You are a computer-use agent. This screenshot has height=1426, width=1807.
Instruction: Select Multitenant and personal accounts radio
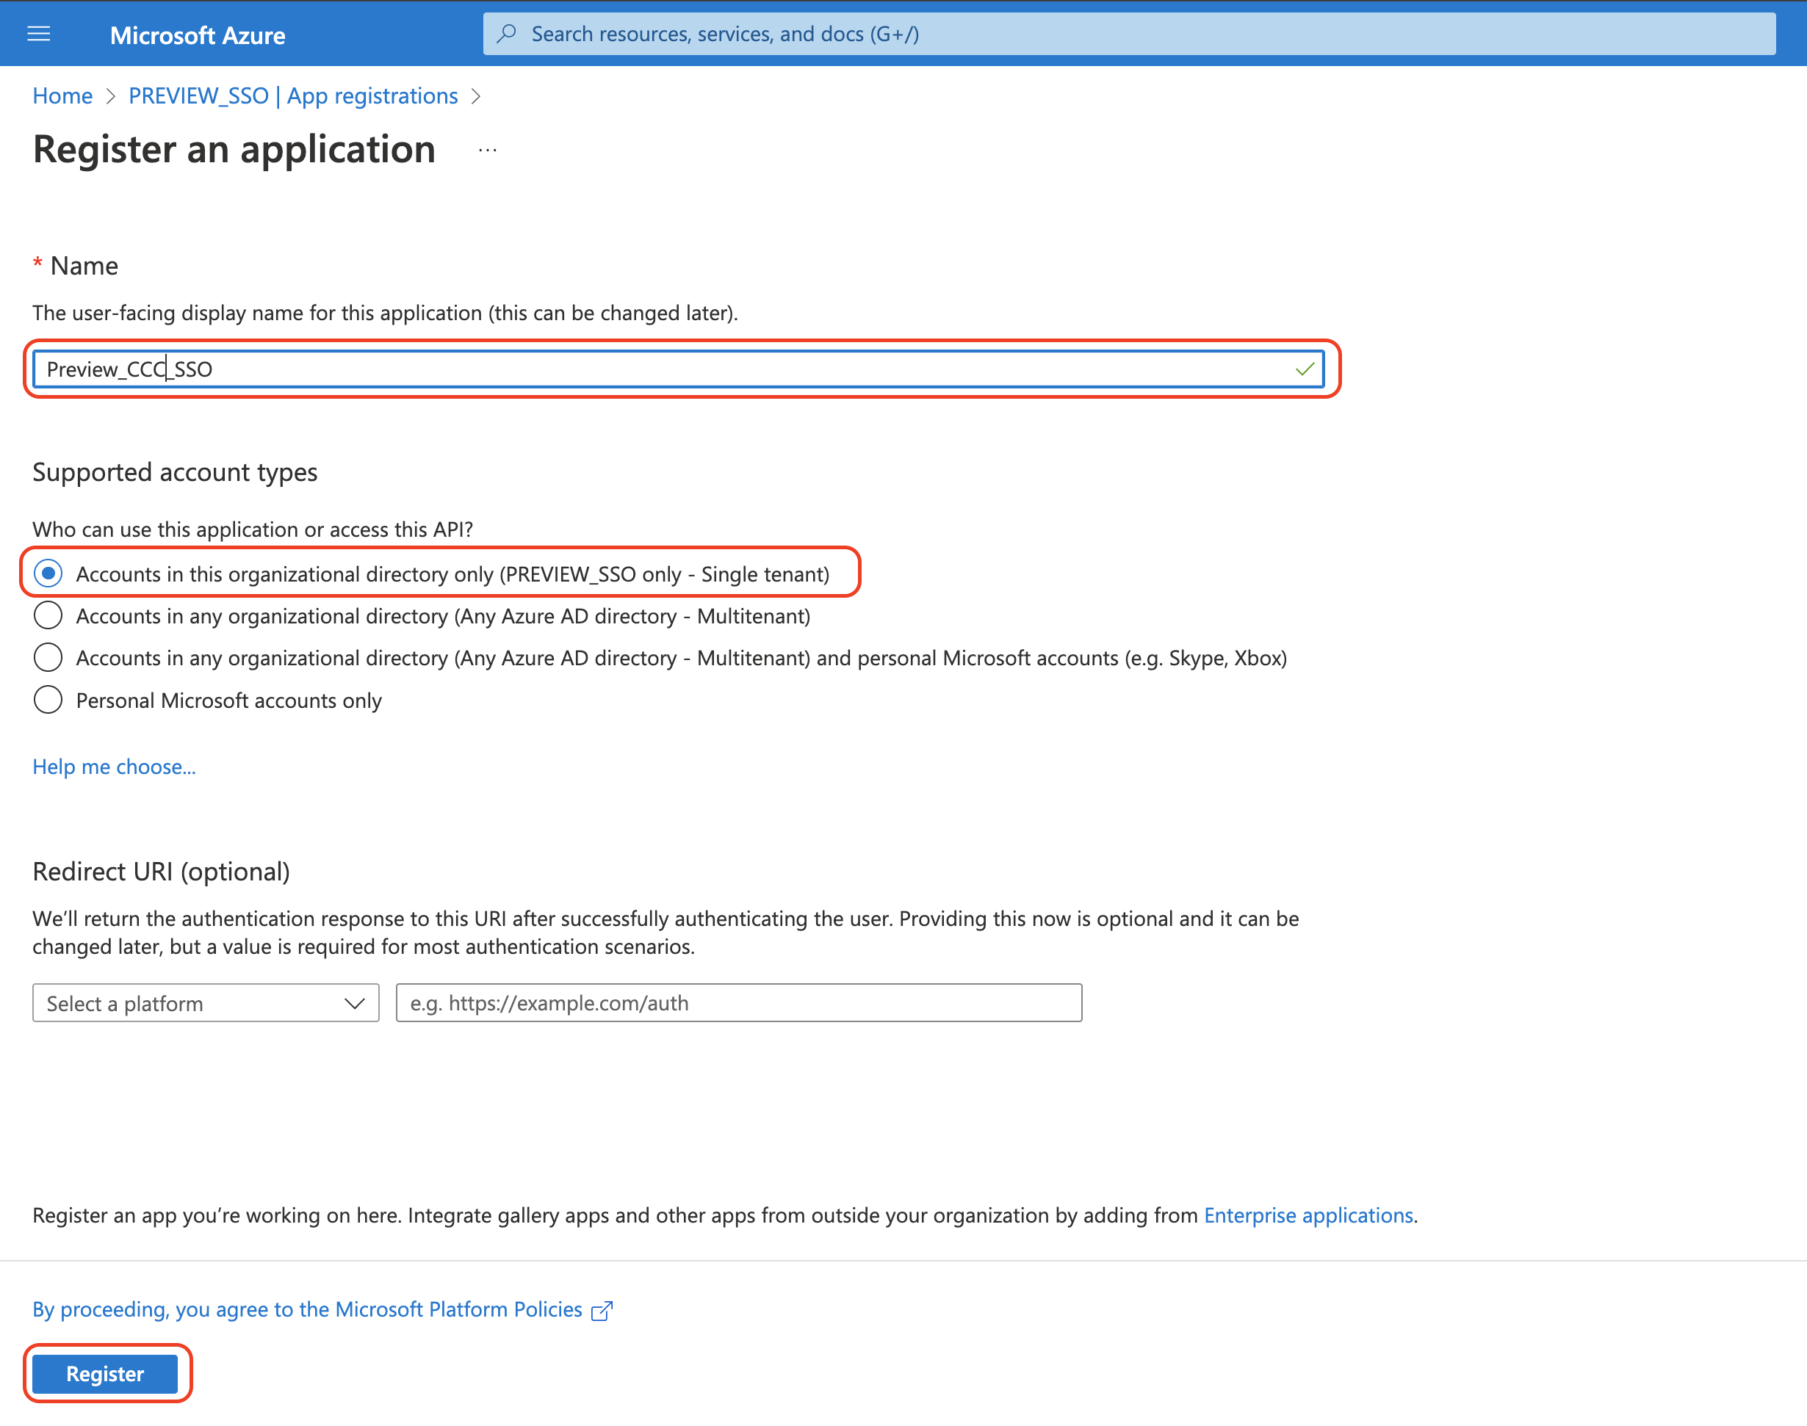pos(48,658)
